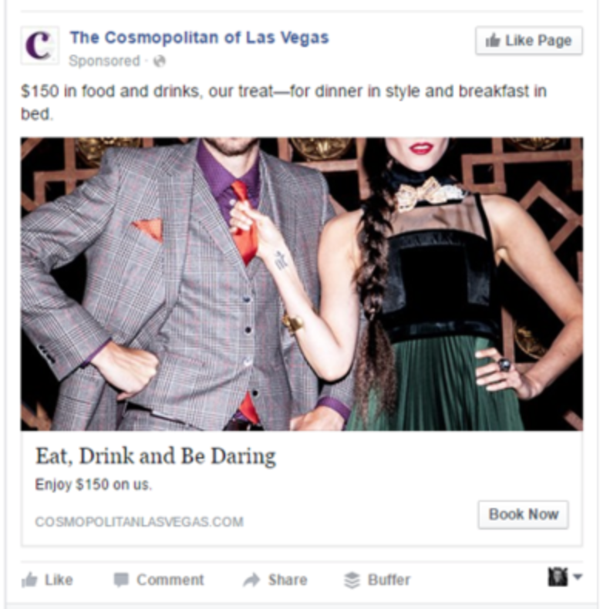Viewport: 600px width, 609px height.
Task: Open the ad photo of the couple
Action: coord(302,284)
